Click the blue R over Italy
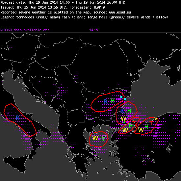Screen dimensions: 181x181 coord(17,118)
